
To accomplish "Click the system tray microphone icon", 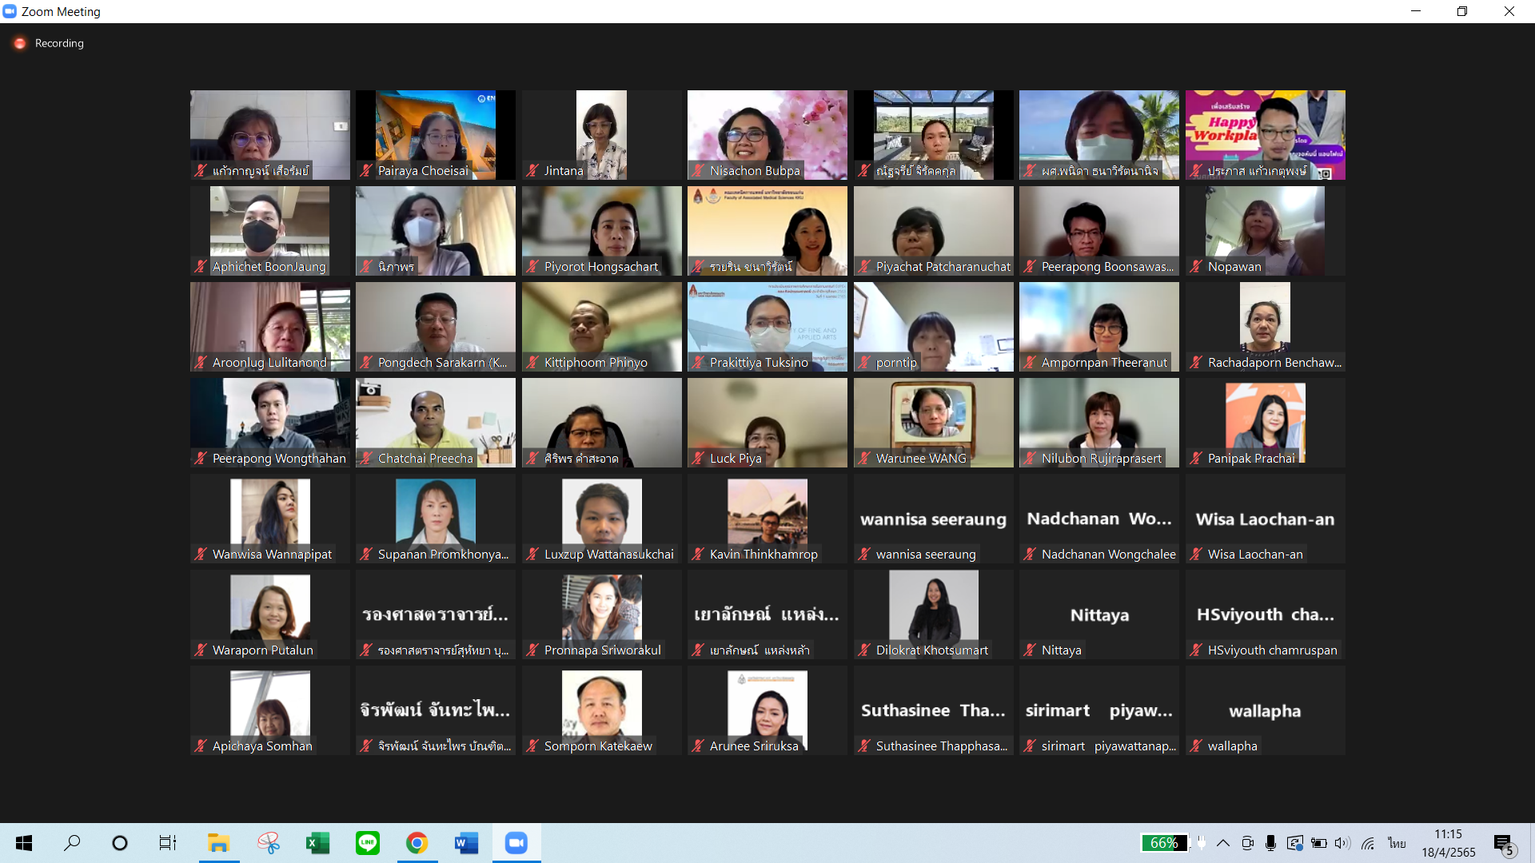I will (x=1270, y=843).
